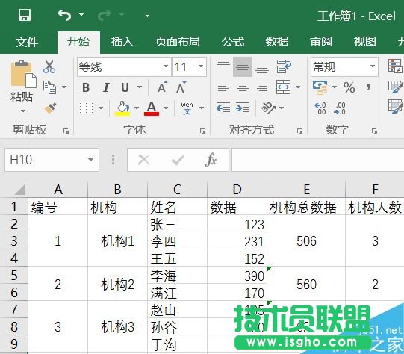Switch to the 视图 ribbon tab
The width and height of the screenshot is (404, 354).
[365, 42]
